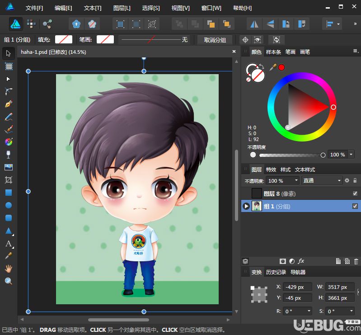Select the Zoom magnifier tool
361x335 pixels.
pyautogui.click(x=9, y=281)
